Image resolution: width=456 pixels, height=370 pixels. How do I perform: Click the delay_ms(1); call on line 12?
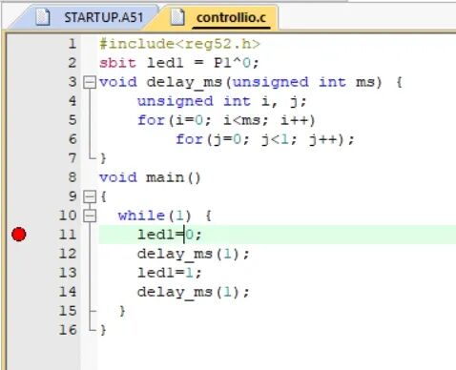coord(193,254)
